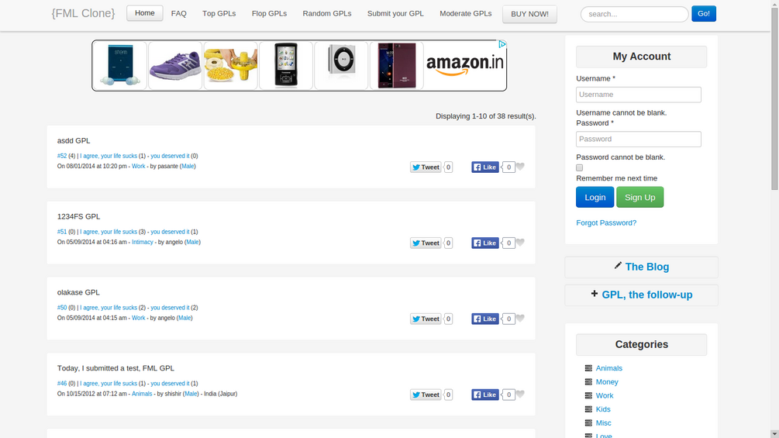The height and width of the screenshot is (438, 779).
Task: Open Top GPLs in navigation
Action: pyautogui.click(x=219, y=13)
